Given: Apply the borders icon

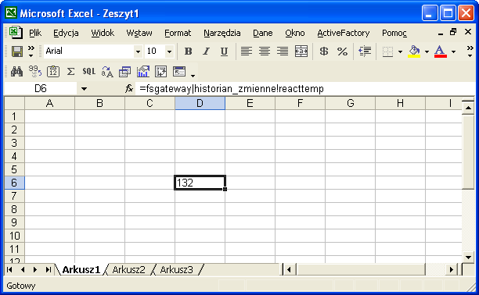Looking at the screenshot, I should (387, 52).
